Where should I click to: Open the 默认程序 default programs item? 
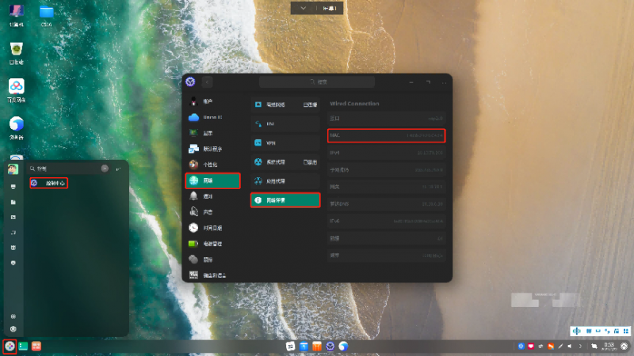click(x=212, y=149)
